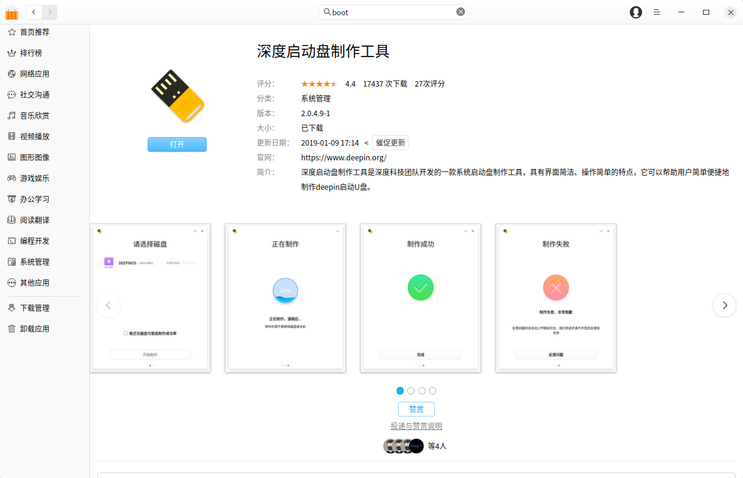The width and height of the screenshot is (743, 478).
Task: Click the 下载管理 download icon
Action: [x=12, y=308]
